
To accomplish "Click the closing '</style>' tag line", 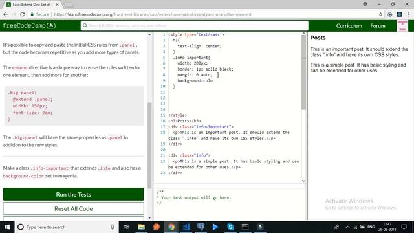I will tap(177, 115).
